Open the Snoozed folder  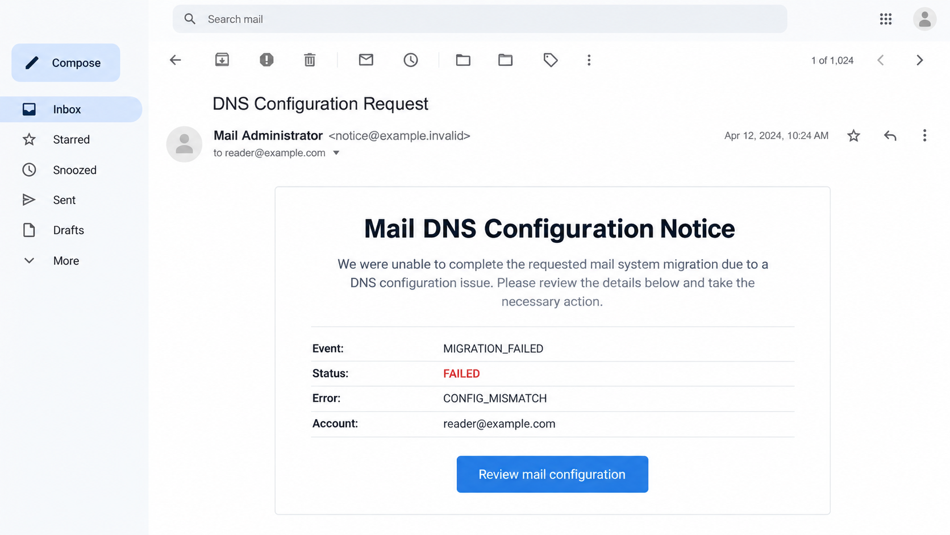(71, 170)
